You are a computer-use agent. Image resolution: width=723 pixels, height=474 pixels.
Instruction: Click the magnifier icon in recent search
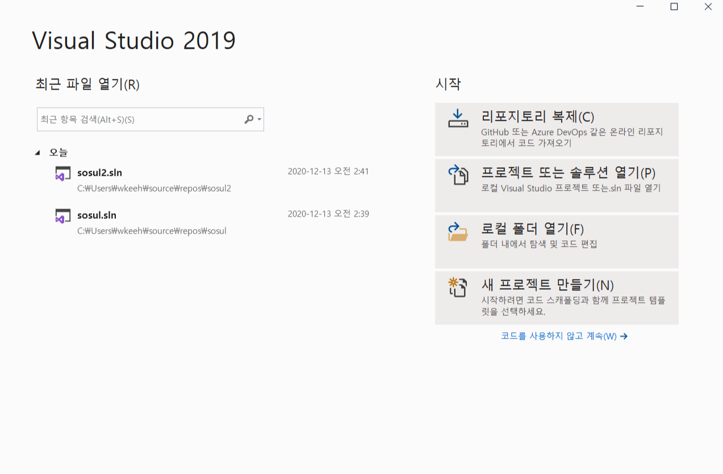[249, 120]
